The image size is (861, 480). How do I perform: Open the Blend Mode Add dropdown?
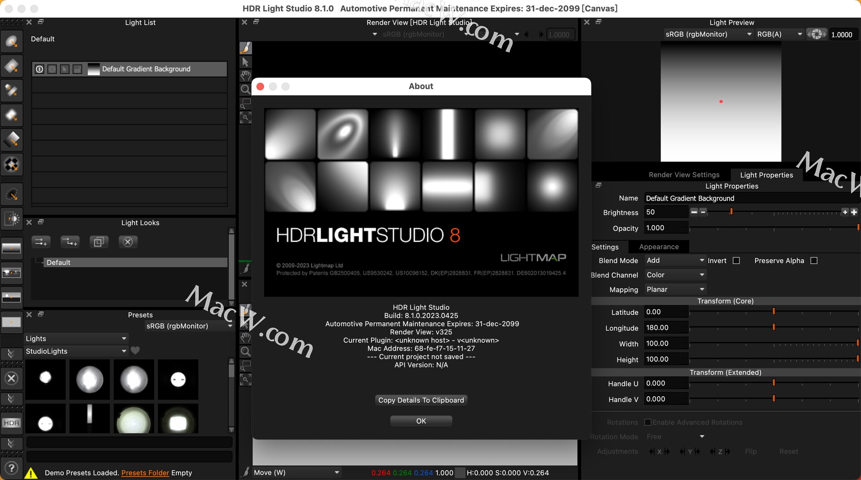pyautogui.click(x=675, y=260)
